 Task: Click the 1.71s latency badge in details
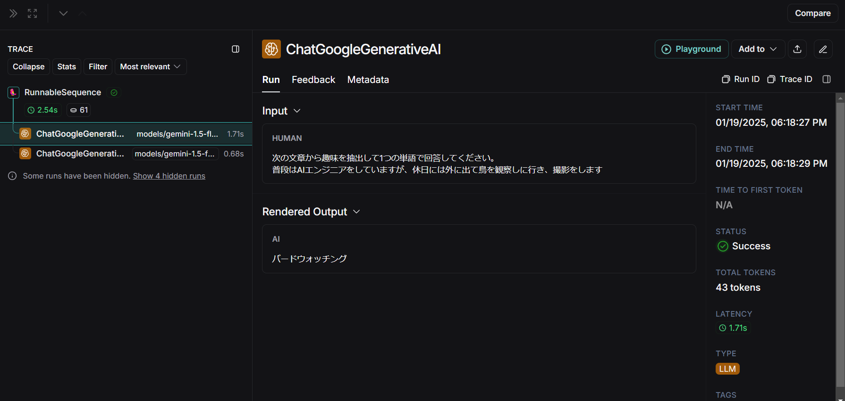(x=733, y=328)
